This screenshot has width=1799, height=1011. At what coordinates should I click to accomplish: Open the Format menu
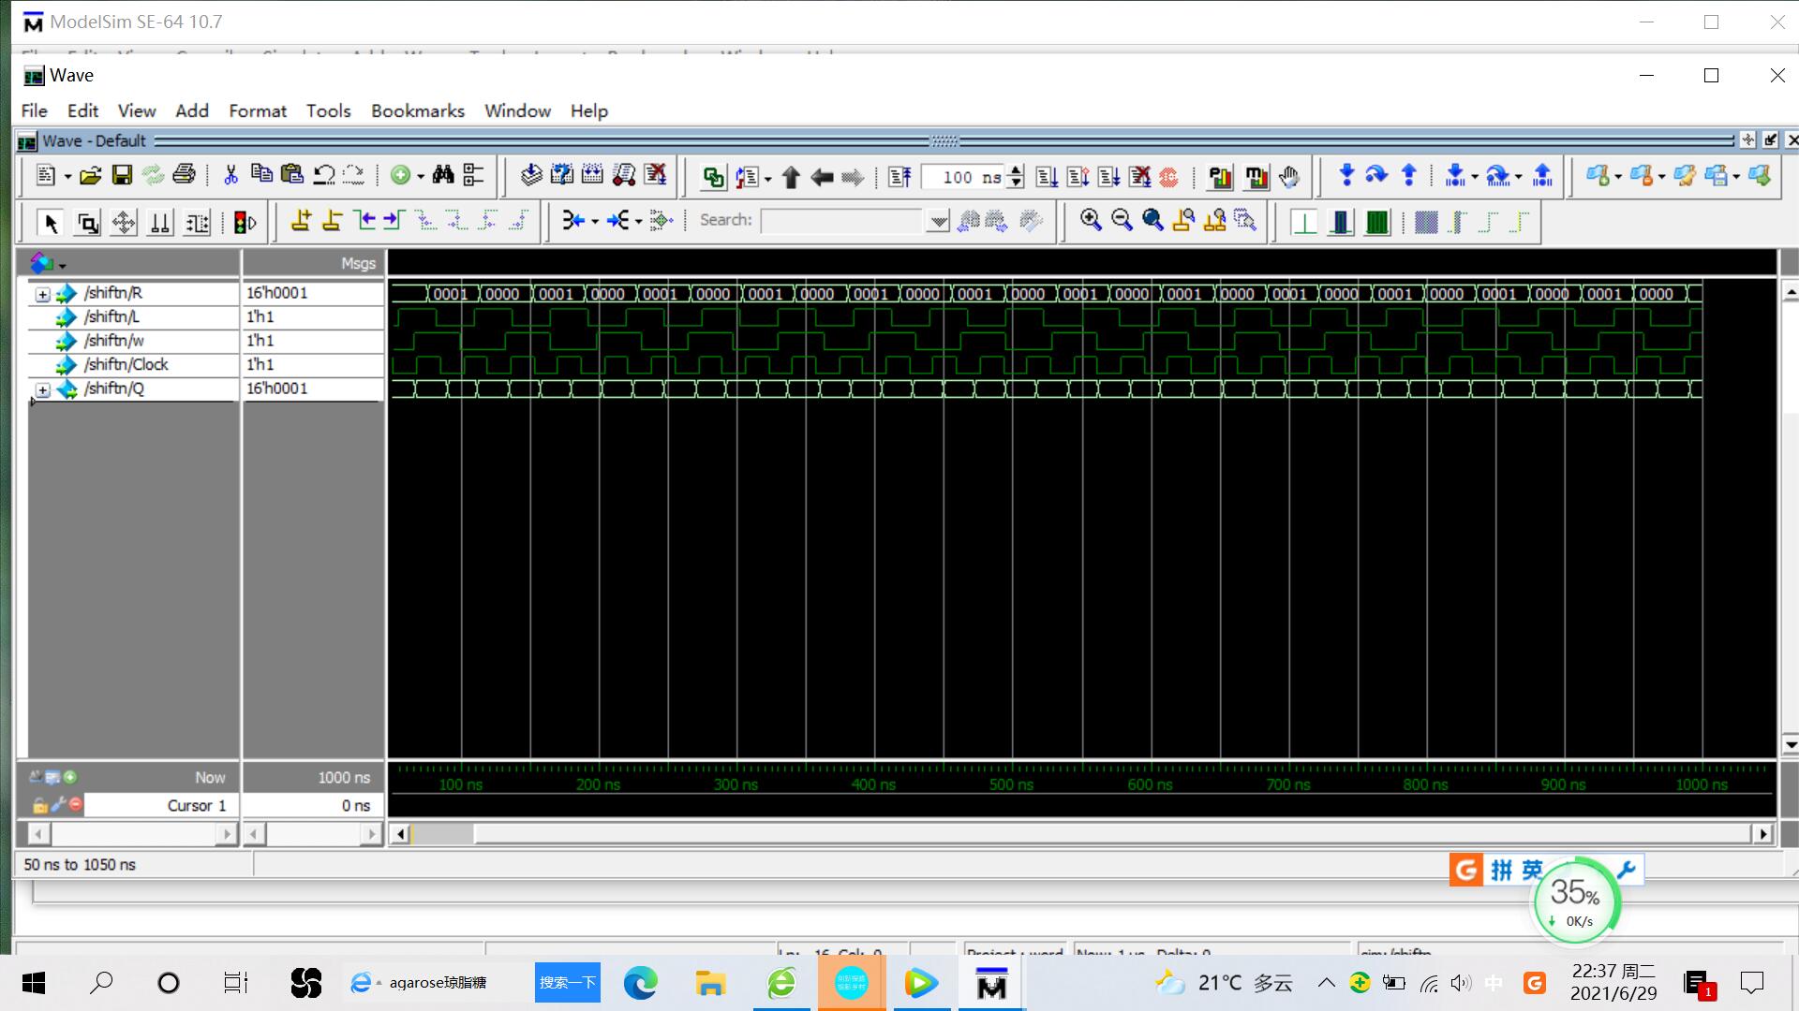[258, 110]
